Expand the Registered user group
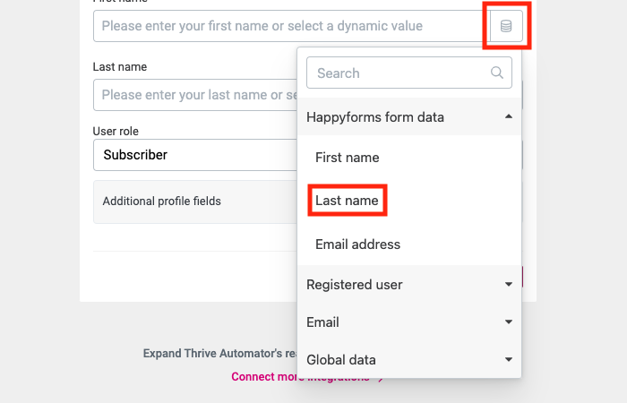 click(x=409, y=284)
